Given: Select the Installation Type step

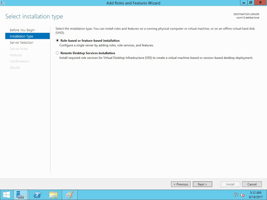Looking at the screenshot, I should click(x=21, y=36).
